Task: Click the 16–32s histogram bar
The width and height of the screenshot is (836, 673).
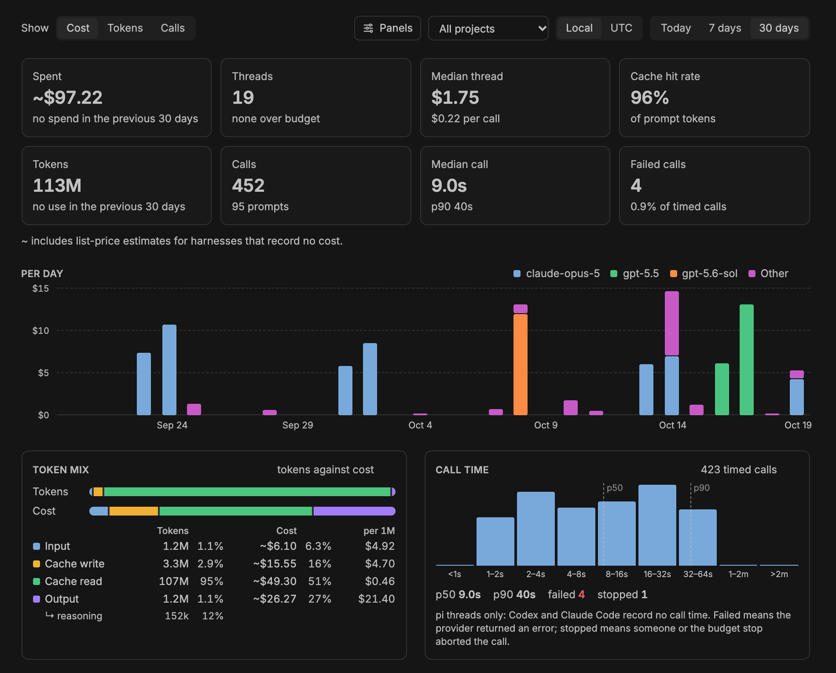Action: [x=657, y=525]
